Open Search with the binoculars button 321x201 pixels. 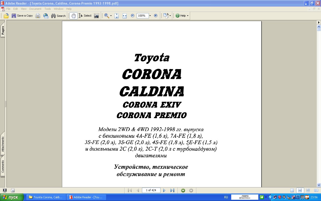click(58, 16)
